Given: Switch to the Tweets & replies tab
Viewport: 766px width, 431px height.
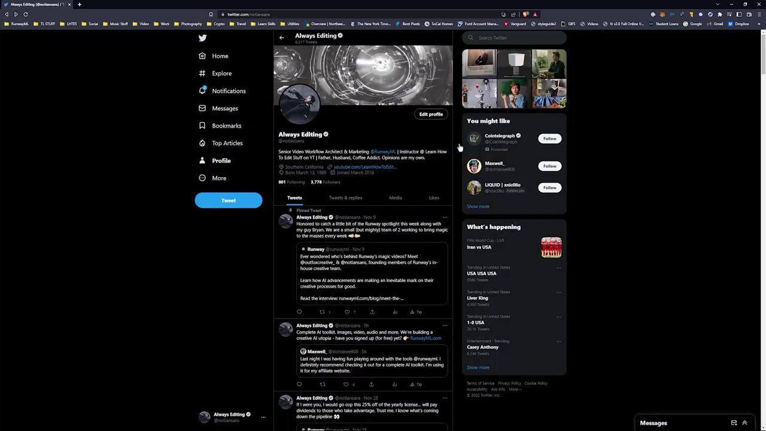Looking at the screenshot, I should (345, 198).
